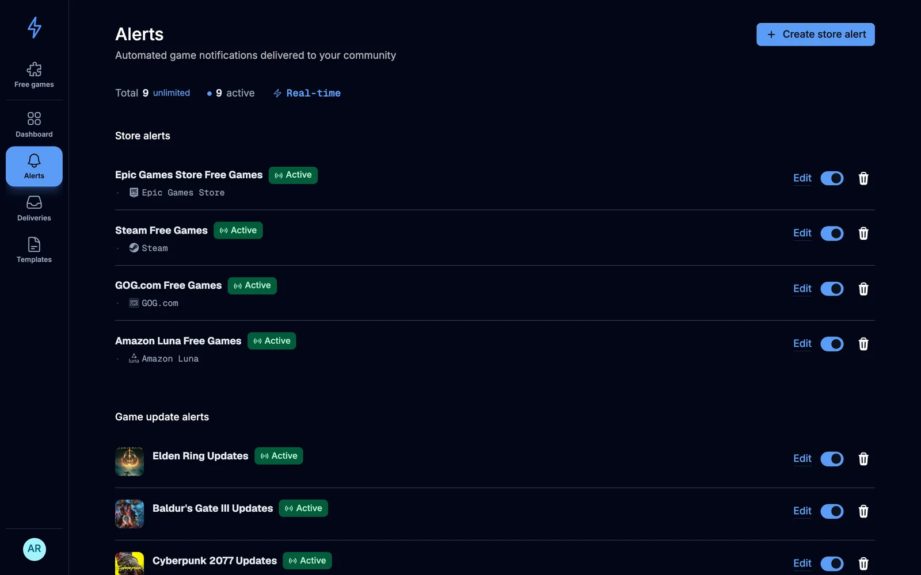Click Active badge on GOG.com Free Games
921x575 pixels.
(252, 286)
